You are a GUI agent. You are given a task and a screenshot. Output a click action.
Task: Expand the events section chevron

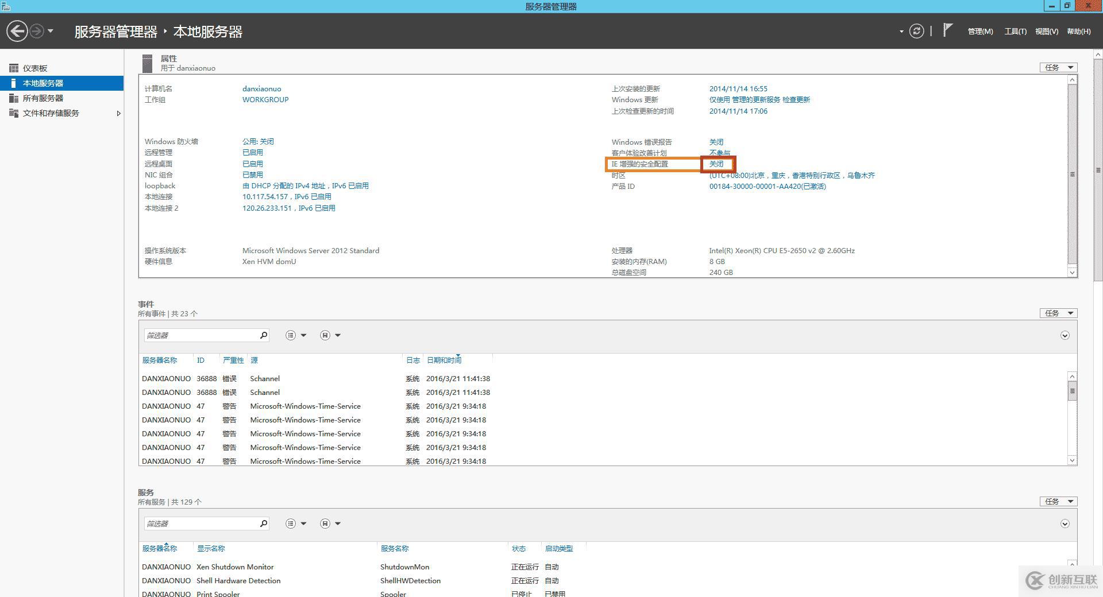[1065, 335]
